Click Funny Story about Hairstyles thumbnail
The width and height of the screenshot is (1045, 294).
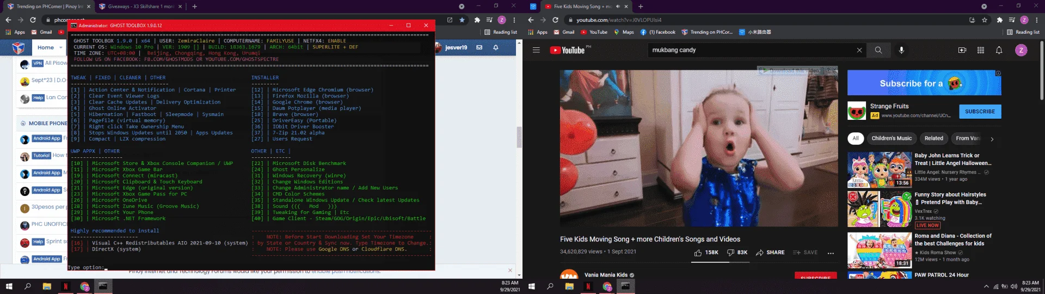(879, 209)
